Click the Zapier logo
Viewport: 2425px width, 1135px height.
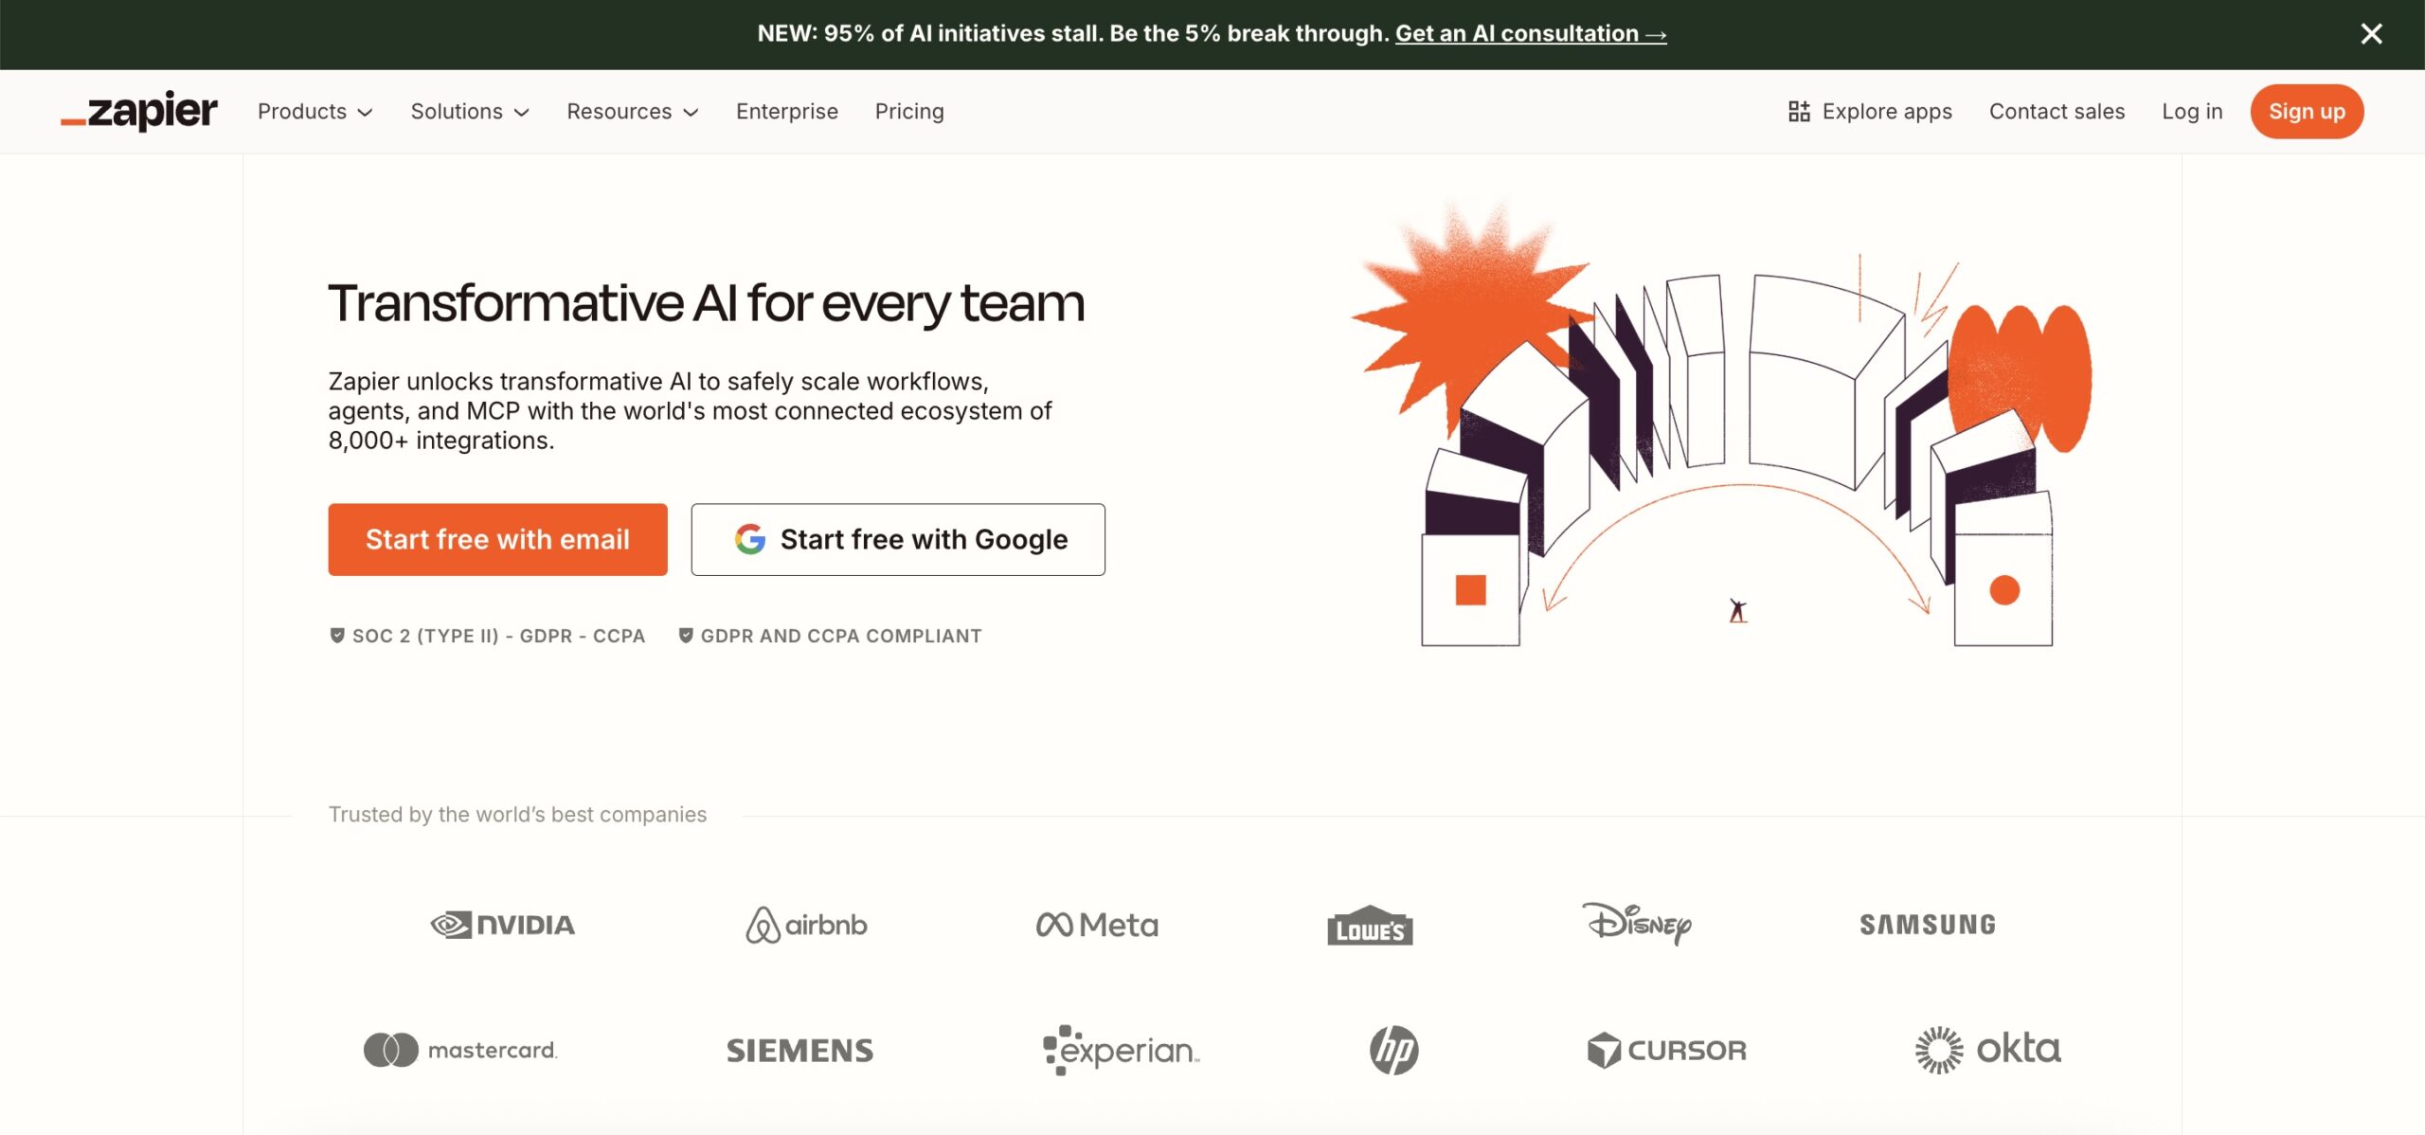[x=138, y=111]
